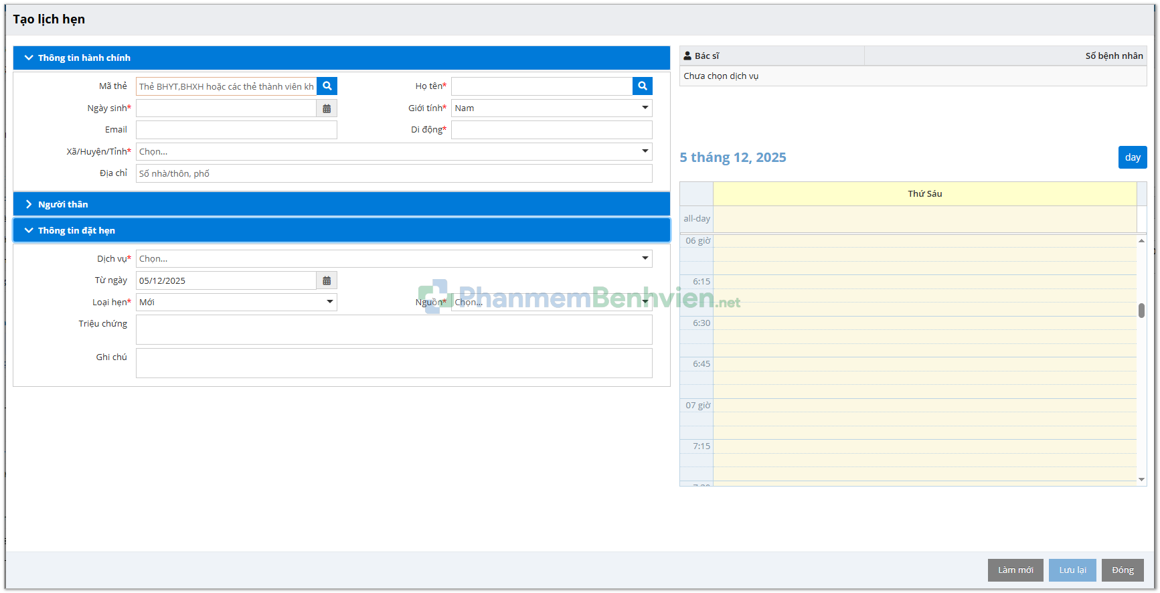Viewport: 1160px width, 593px height.
Task: Click the scroll-up arrow in the calendar
Action: coord(1141,241)
